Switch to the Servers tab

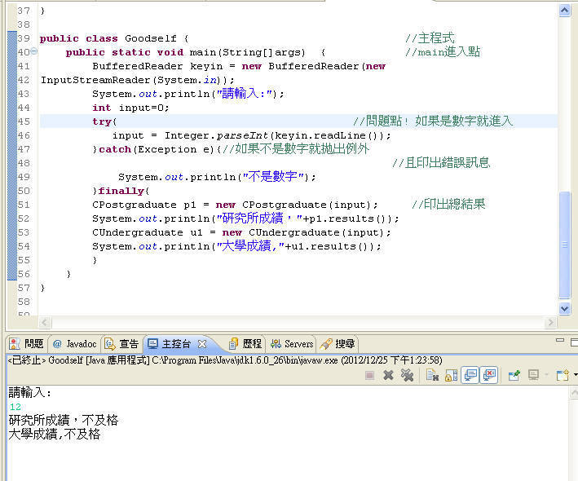pos(292,344)
